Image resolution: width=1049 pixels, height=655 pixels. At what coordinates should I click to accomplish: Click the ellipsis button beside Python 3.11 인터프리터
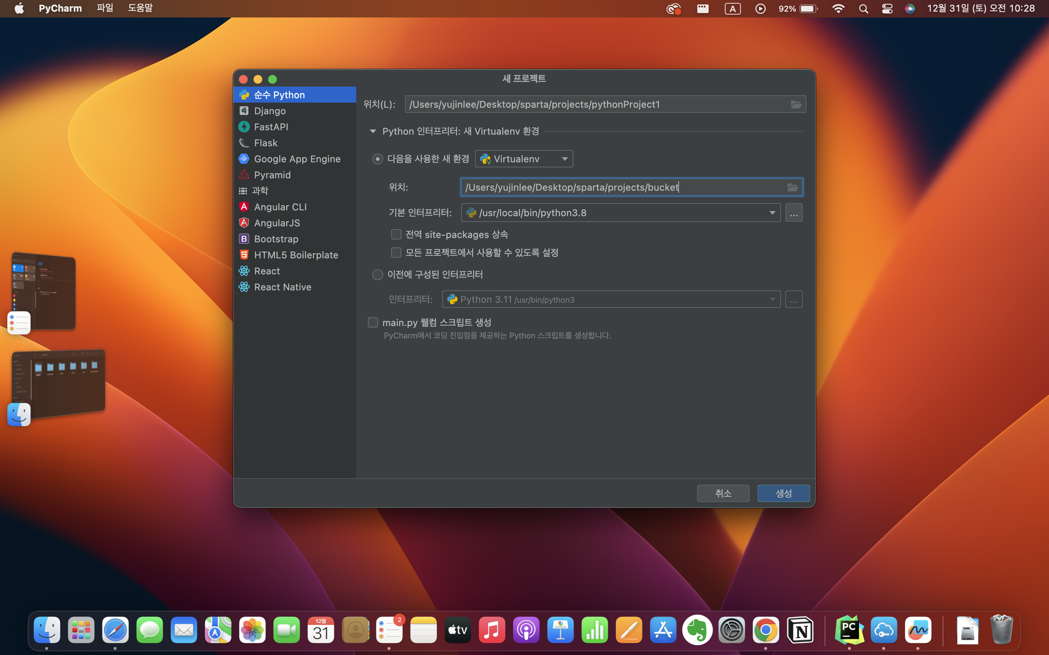pos(794,299)
